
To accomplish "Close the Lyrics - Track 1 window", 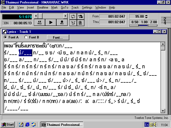I will coord(164,32).
